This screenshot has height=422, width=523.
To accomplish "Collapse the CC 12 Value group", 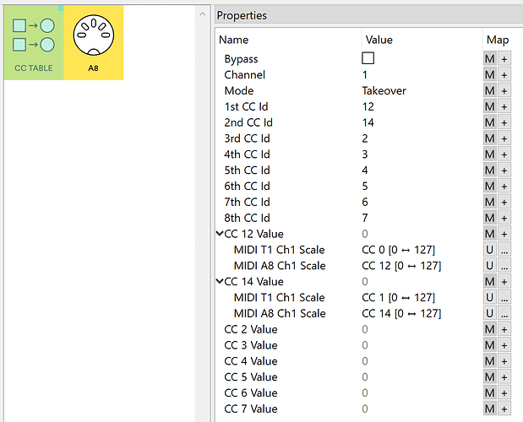I will coord(220,234).
